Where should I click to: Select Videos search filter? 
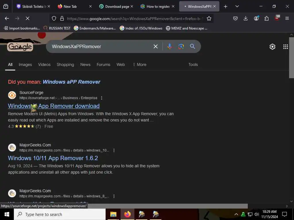click(x=44, y=64)
